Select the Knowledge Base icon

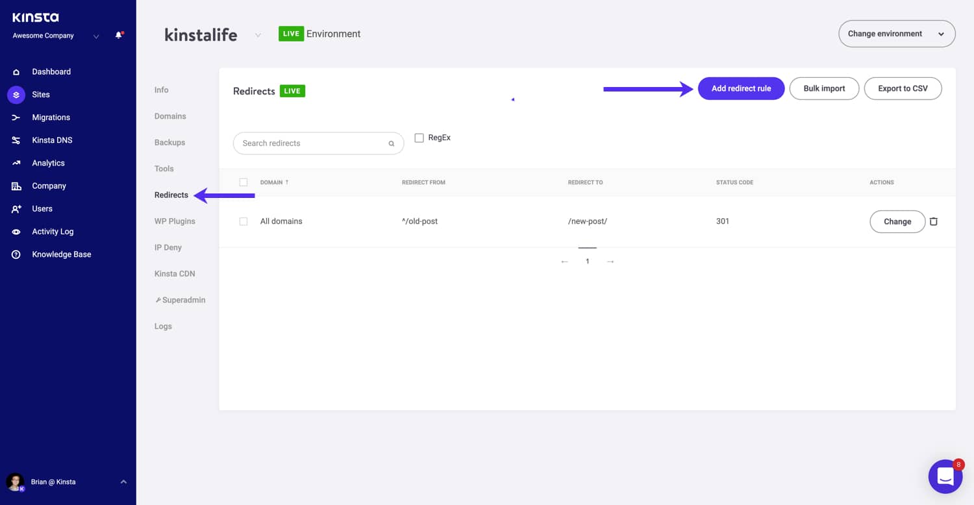(x=16, y=254)
